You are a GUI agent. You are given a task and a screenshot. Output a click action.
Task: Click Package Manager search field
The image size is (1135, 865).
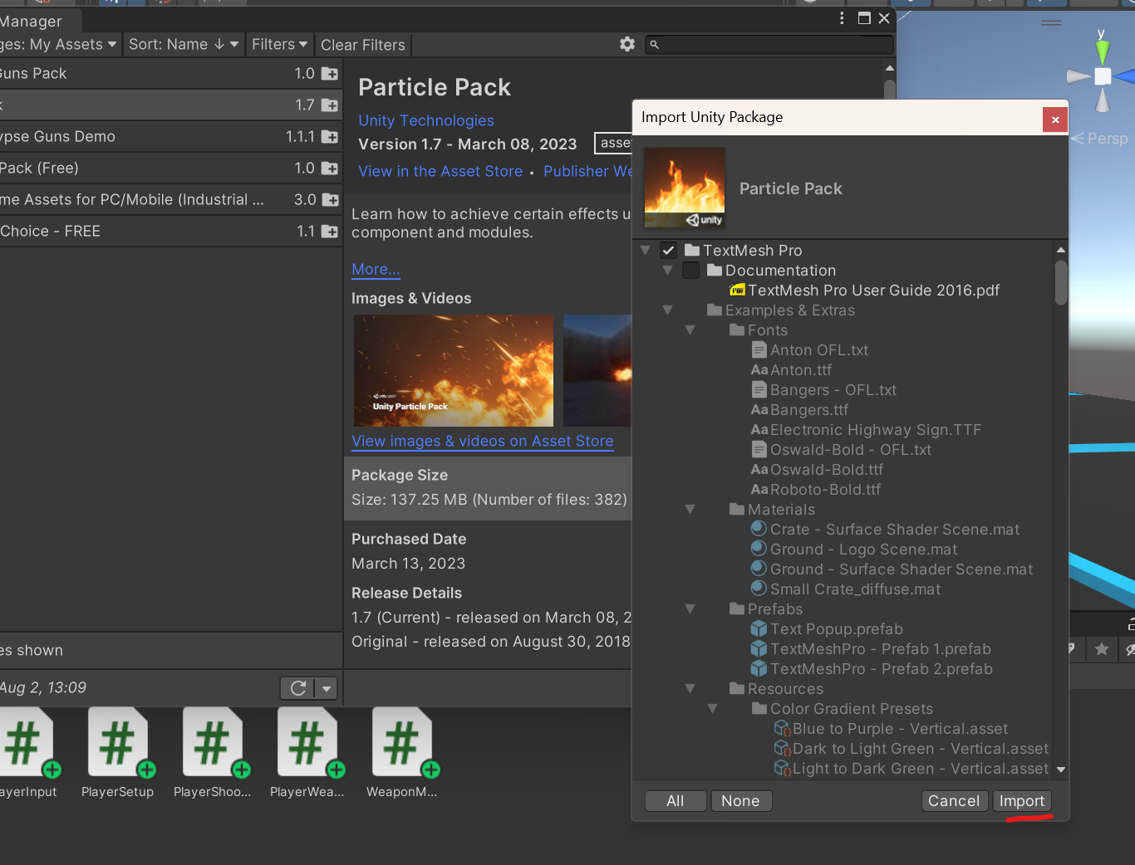(x=769, y=44)
